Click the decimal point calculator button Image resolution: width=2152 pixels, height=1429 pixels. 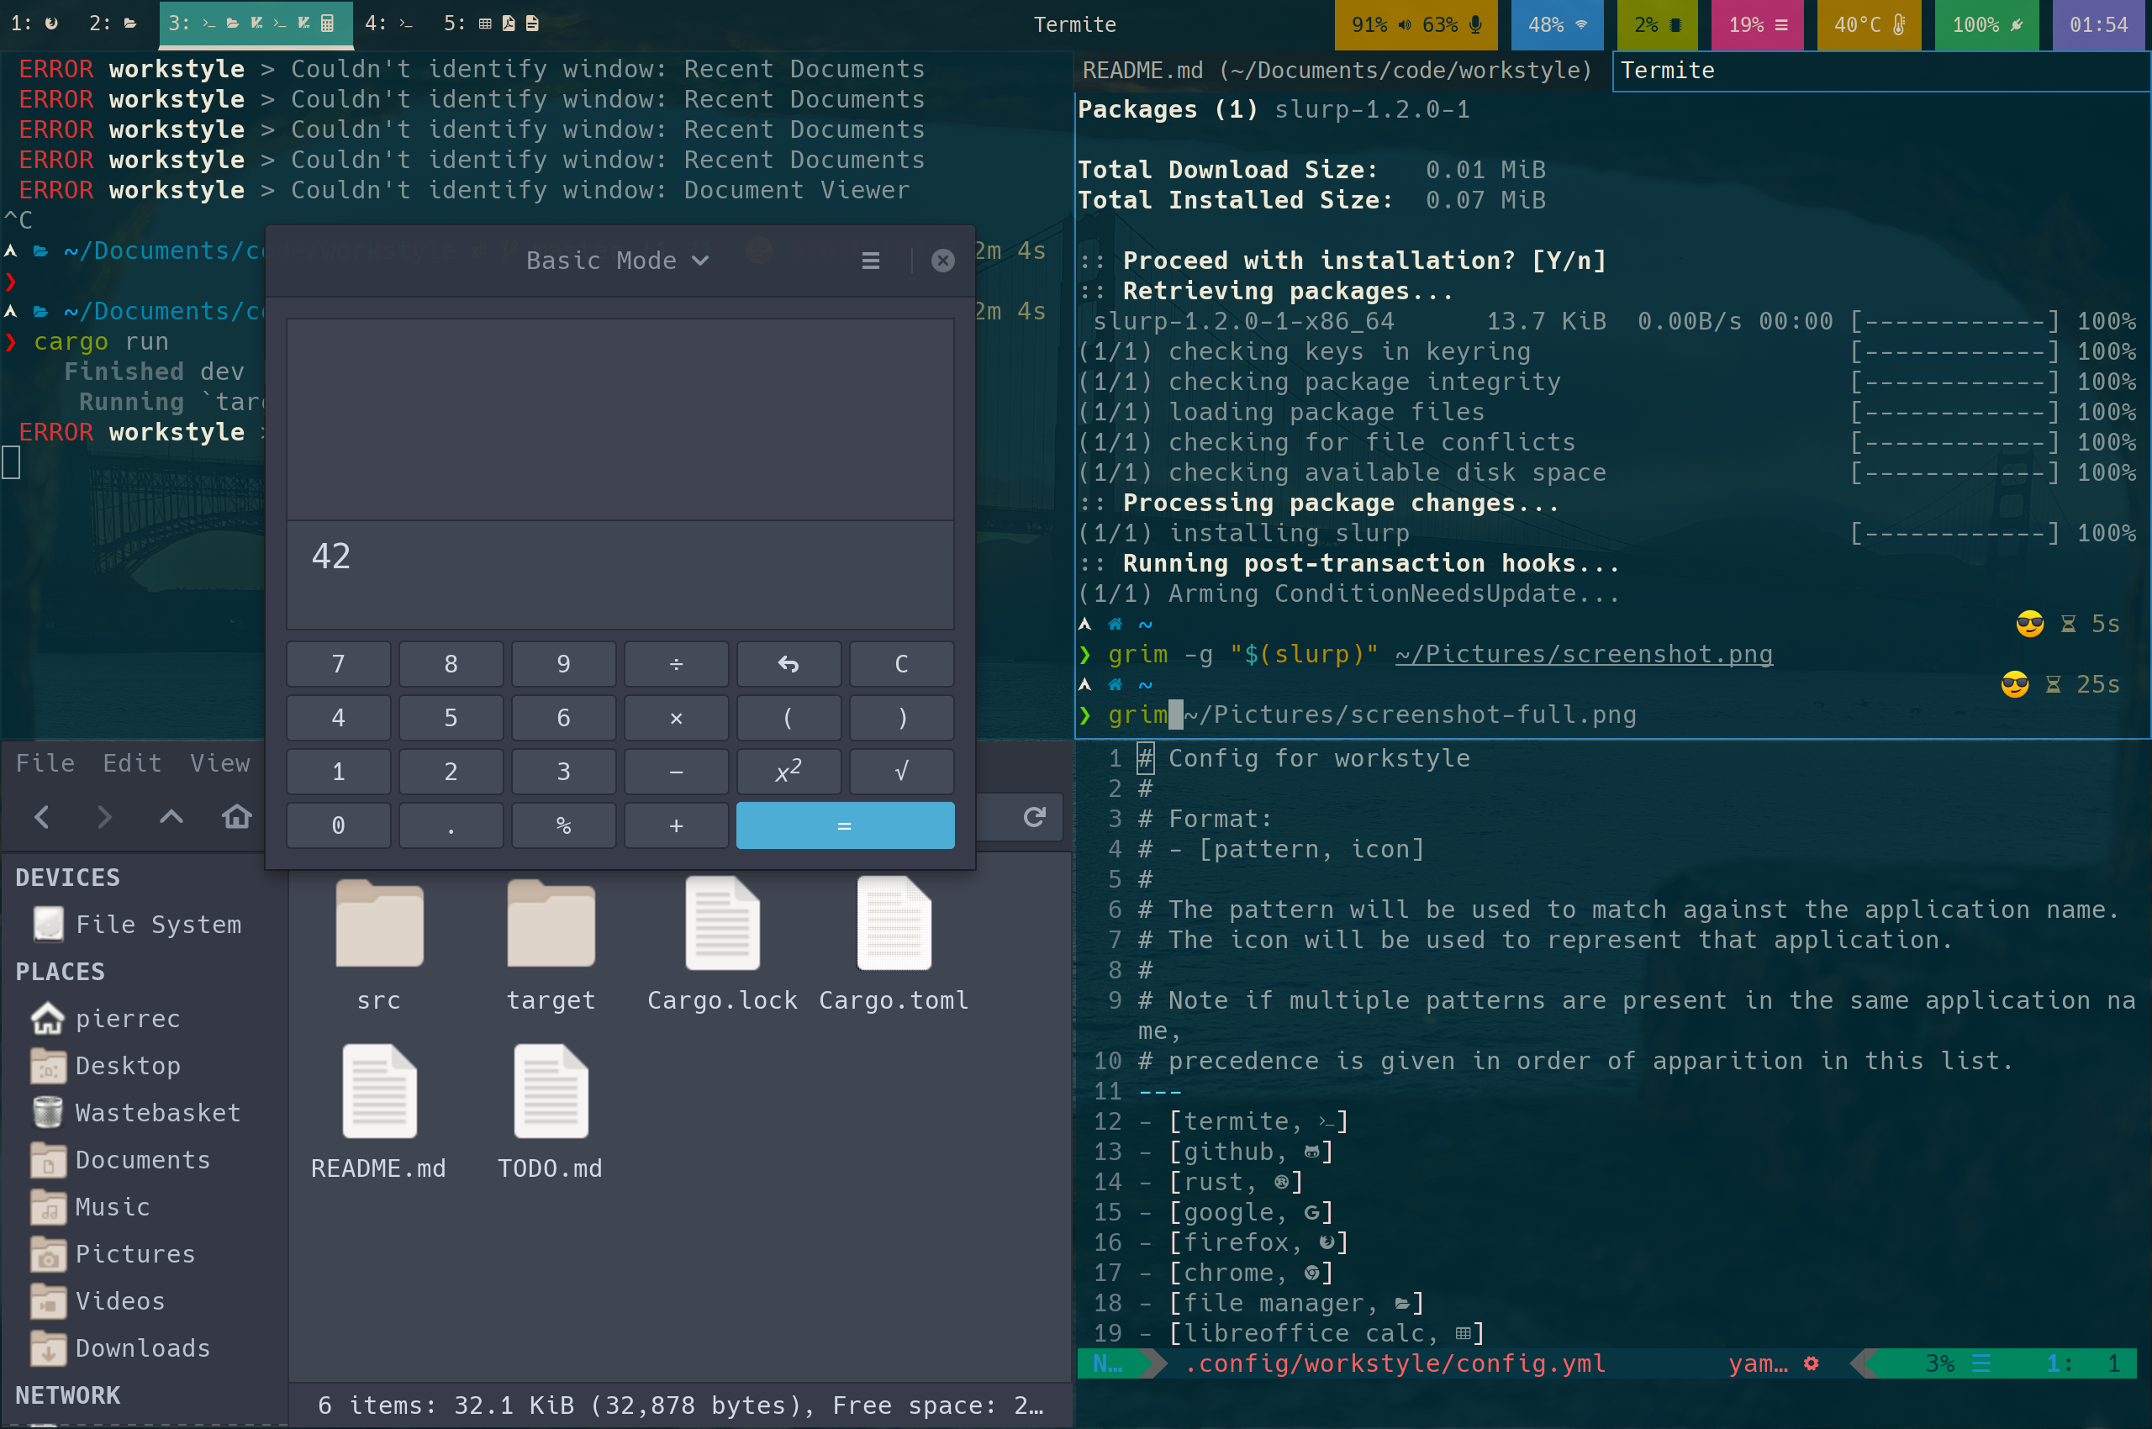pyautogui.click(x=451, y=825)
